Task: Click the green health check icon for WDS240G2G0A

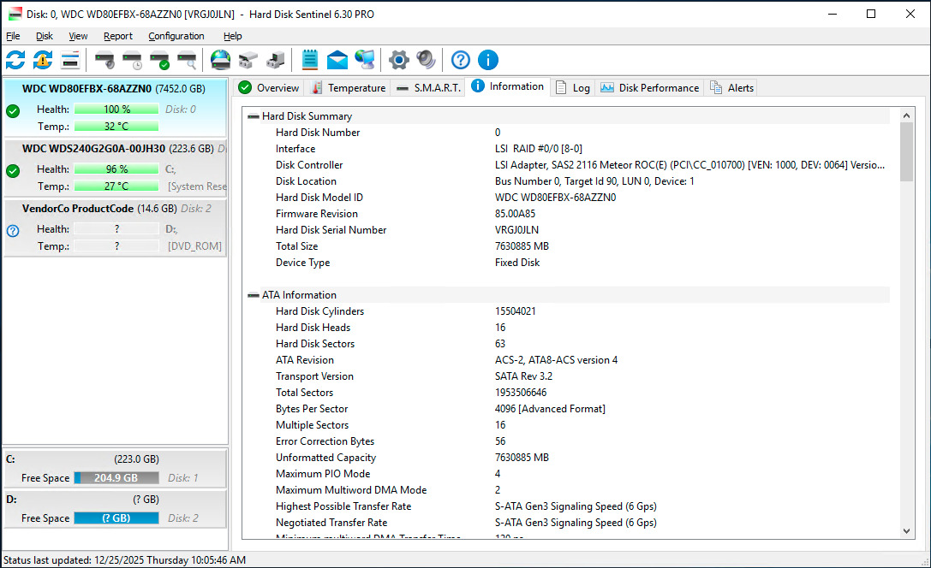Action: pyautogui.click(x=13, y=171)
